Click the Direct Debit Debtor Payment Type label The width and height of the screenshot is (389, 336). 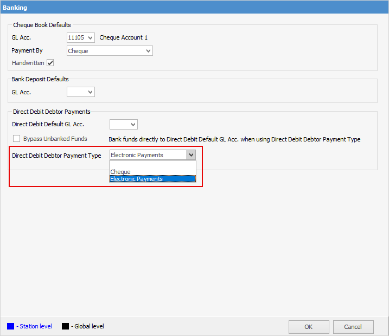click(x=56, y=156)
